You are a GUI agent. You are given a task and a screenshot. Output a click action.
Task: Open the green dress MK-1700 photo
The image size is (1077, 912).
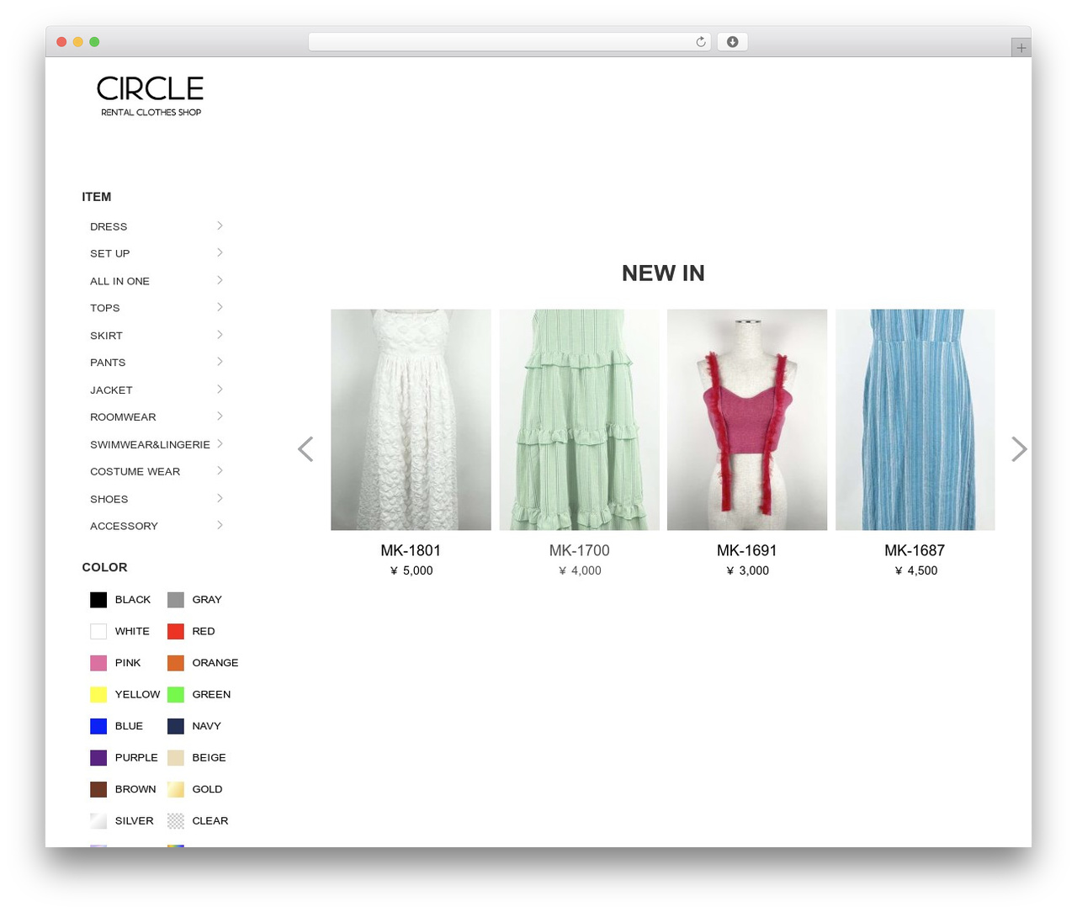[580, 420]
